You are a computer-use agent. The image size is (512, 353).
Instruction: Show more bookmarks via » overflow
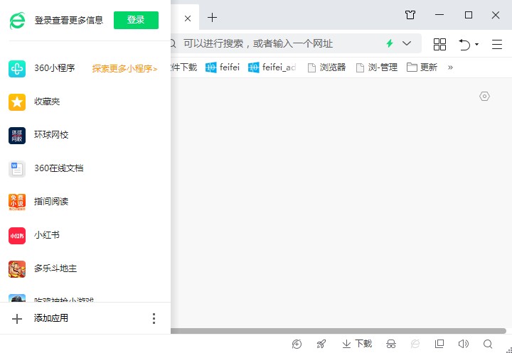(x=450, y=67)
